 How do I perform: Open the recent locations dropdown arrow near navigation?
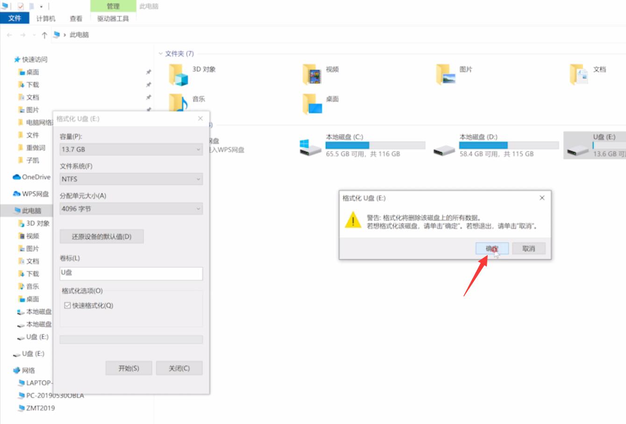[34, 35]
